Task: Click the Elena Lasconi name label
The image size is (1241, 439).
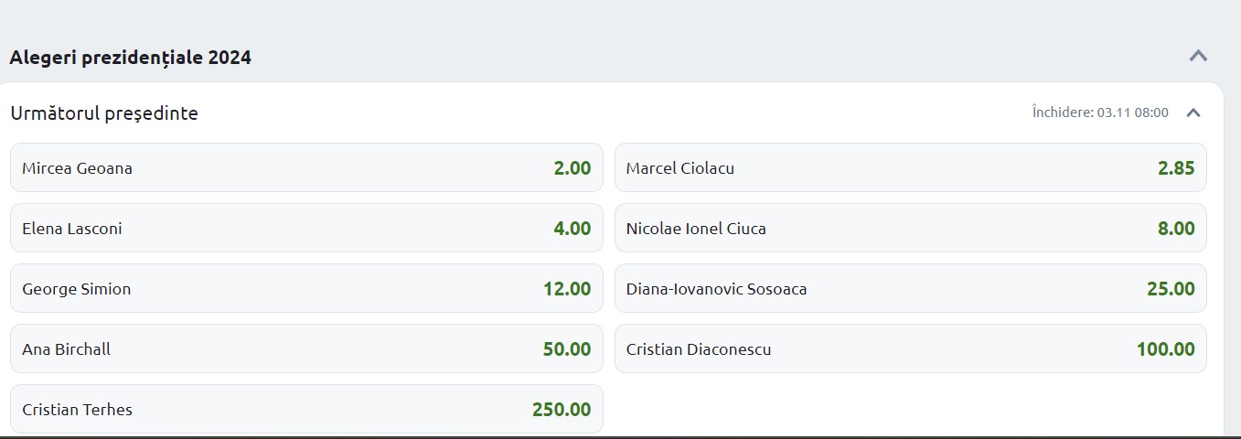Action: coord(72,229)
